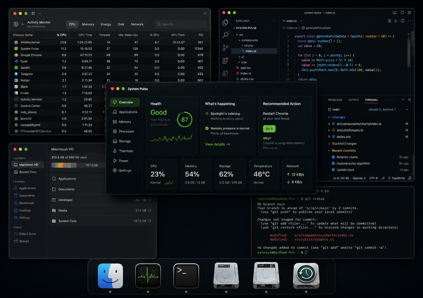Click the iCloud Drive icon in Finder sidebar
Screen dimensions: 423x298
pyautogui.click(x=16, y=234)
